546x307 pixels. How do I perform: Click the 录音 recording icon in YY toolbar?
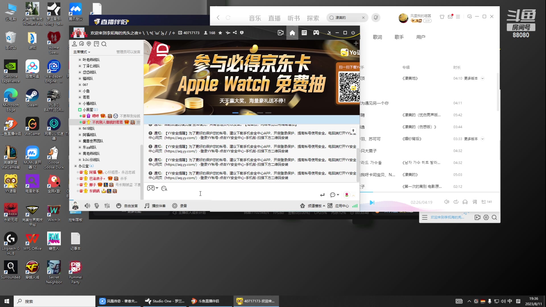(x=175, y=206)
